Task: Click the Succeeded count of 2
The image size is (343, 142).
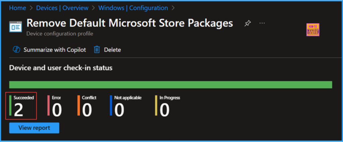Action: coord(19,110)
